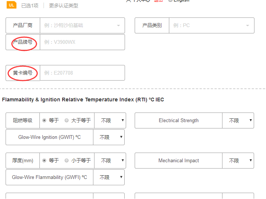Click the 产品牌号 input field

click(x=82, y=42)
